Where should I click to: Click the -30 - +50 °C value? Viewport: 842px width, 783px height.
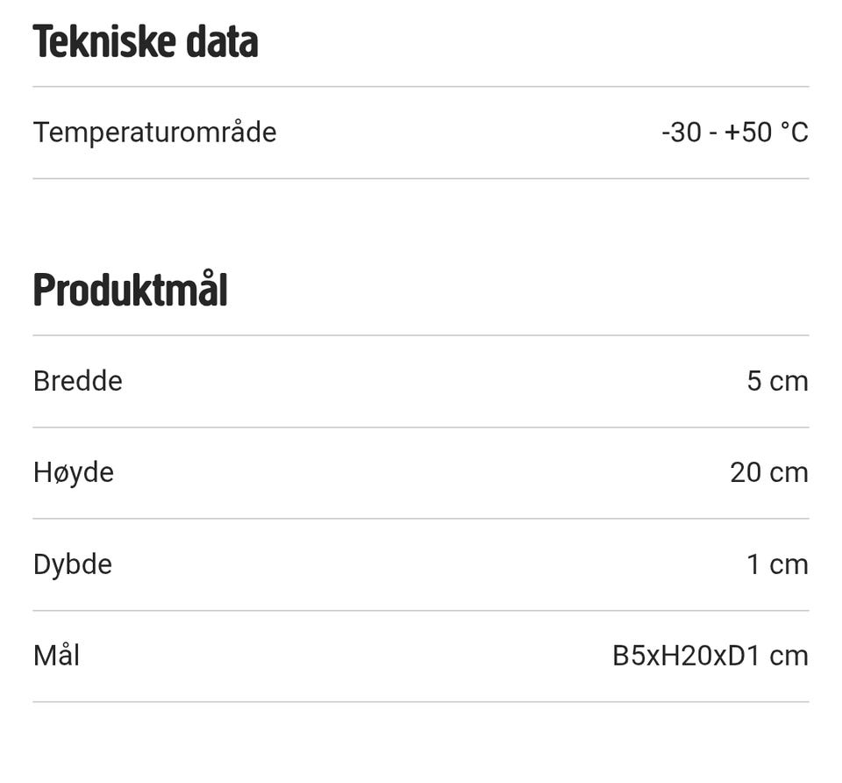pyautogui.click(x=734, y=133)
